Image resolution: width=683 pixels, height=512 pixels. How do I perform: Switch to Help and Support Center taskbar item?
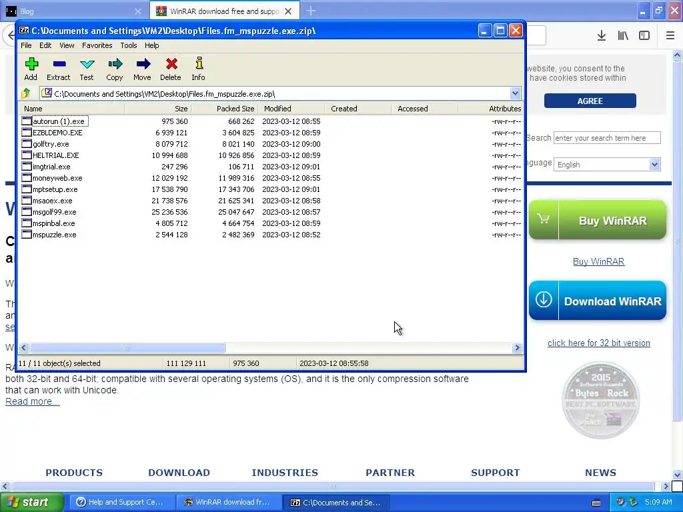tap(122, 502)
